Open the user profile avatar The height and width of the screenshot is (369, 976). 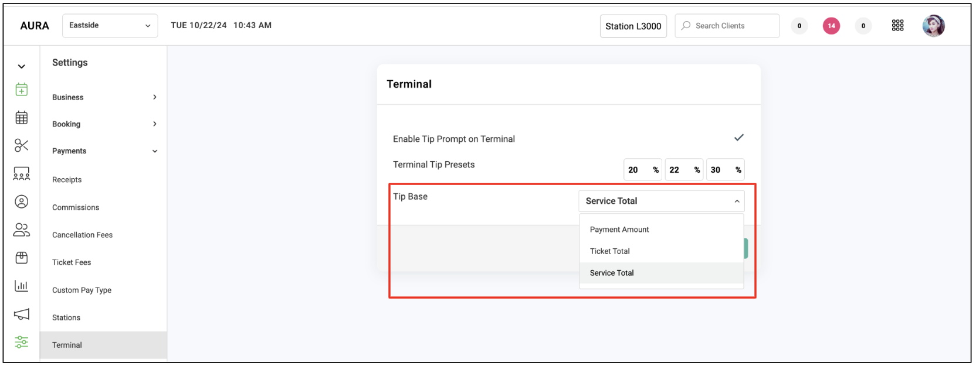[x=933, y=26]
